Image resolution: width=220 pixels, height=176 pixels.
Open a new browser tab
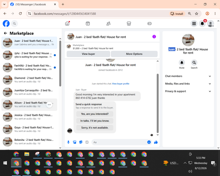63,4
